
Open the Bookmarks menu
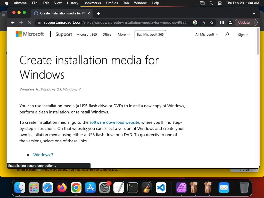tap(92, 3)
